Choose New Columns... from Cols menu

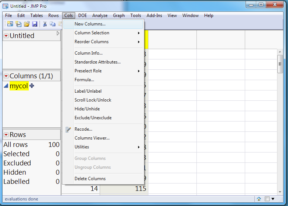tap(103, 24)
